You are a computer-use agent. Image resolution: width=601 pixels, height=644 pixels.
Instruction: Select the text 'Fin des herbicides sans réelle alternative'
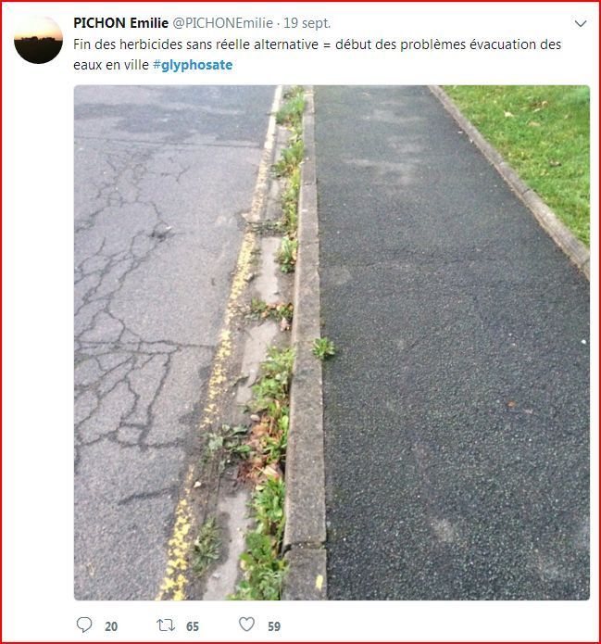point(195,44)
